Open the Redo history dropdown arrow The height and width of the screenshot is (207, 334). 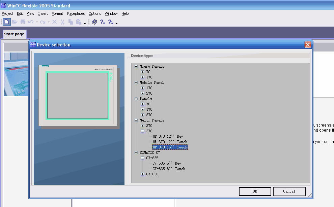(49, 22)
